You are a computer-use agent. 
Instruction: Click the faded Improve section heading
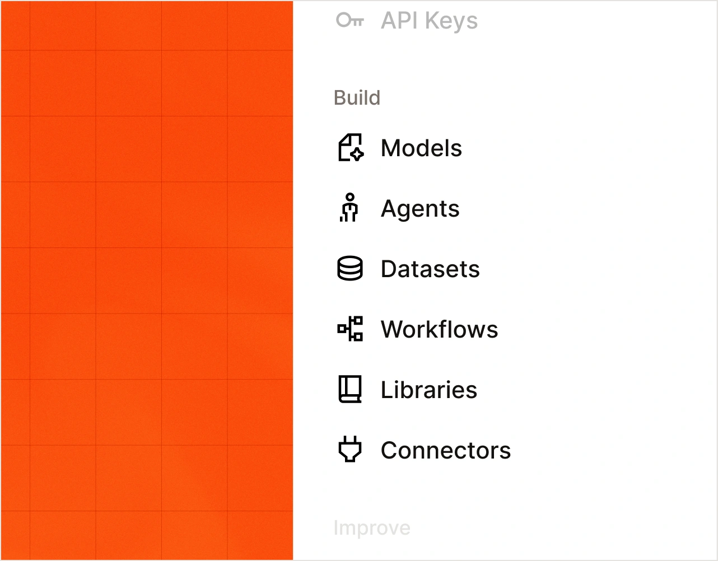(372, 528)
